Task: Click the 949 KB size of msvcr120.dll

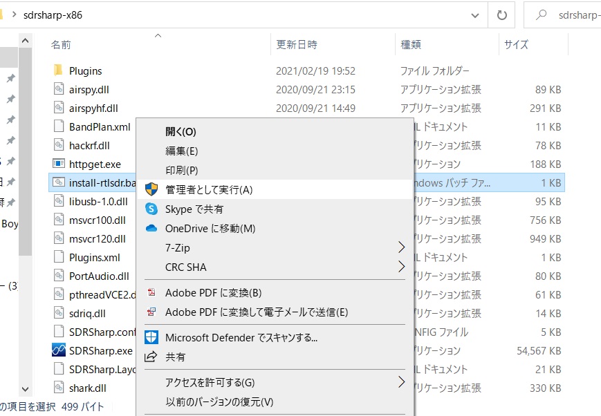Action: click(546, 239)
